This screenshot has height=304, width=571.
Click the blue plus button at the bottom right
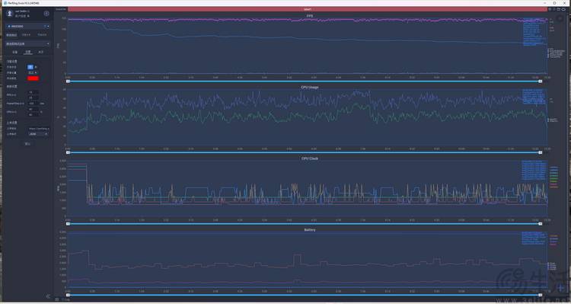pos(561,287)
